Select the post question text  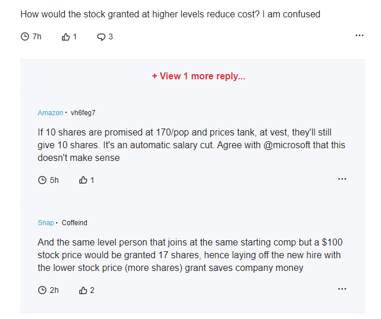(170, 14)
